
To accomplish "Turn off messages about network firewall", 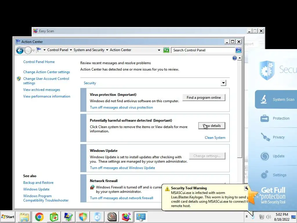I will (122, 198).
